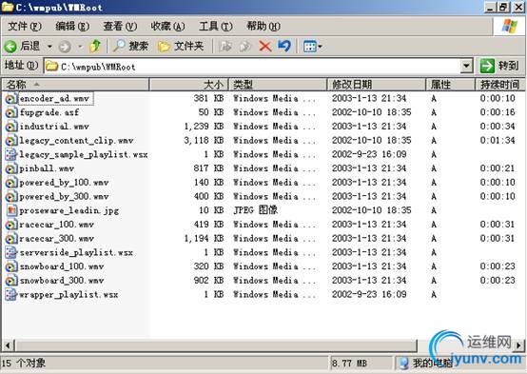Select the encoder_ad.wmv file icon
Image resolution: width=527 pixels, height=374 pixels.
[10, 99]
